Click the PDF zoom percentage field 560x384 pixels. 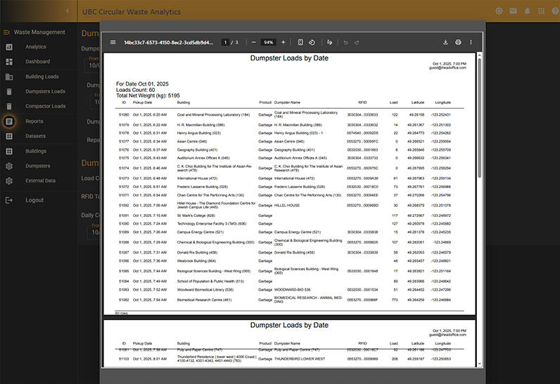pos(268,42)
